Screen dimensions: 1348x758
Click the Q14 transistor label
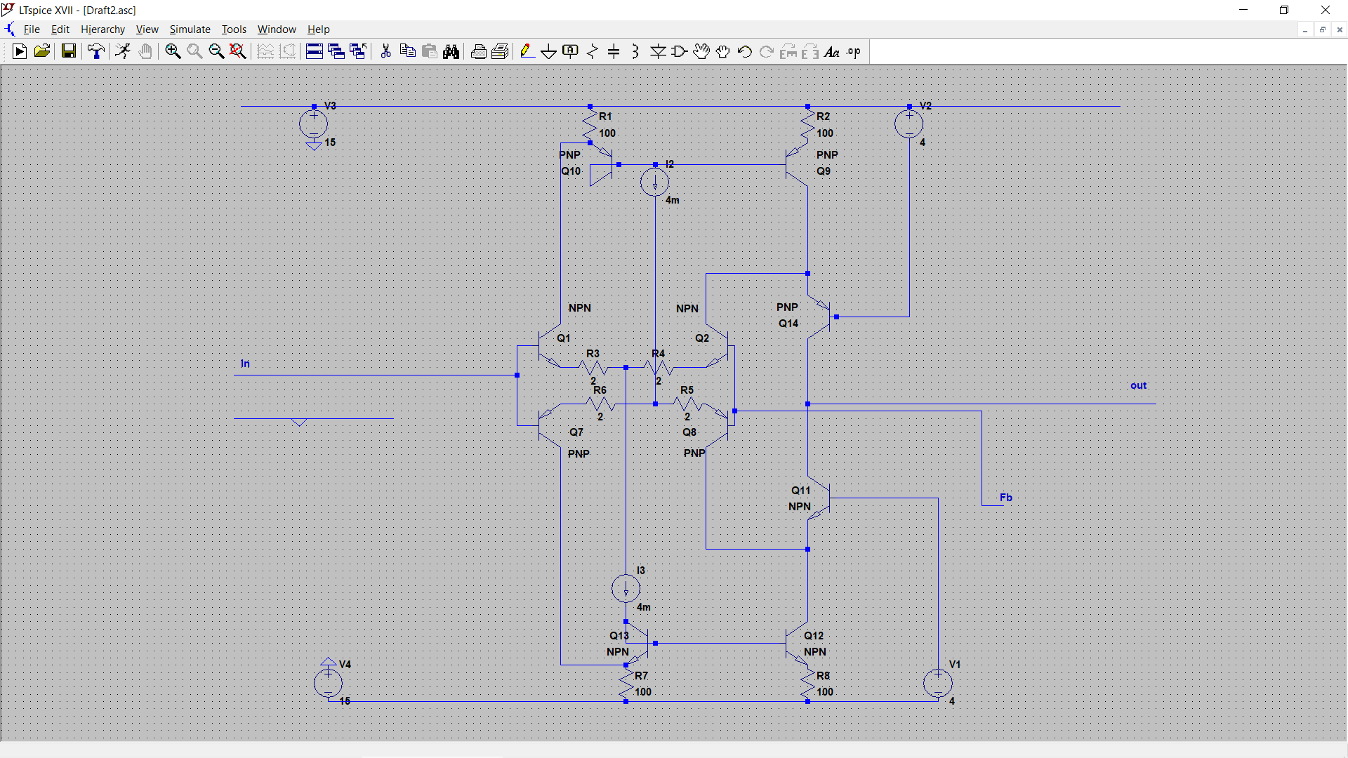788,323
